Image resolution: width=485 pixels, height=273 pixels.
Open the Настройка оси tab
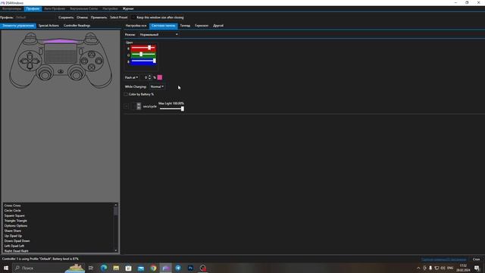[136, 26]
